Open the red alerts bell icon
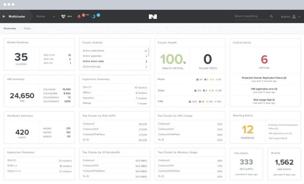This screenshot has height=184, width=304. click(x=79, y=16)
